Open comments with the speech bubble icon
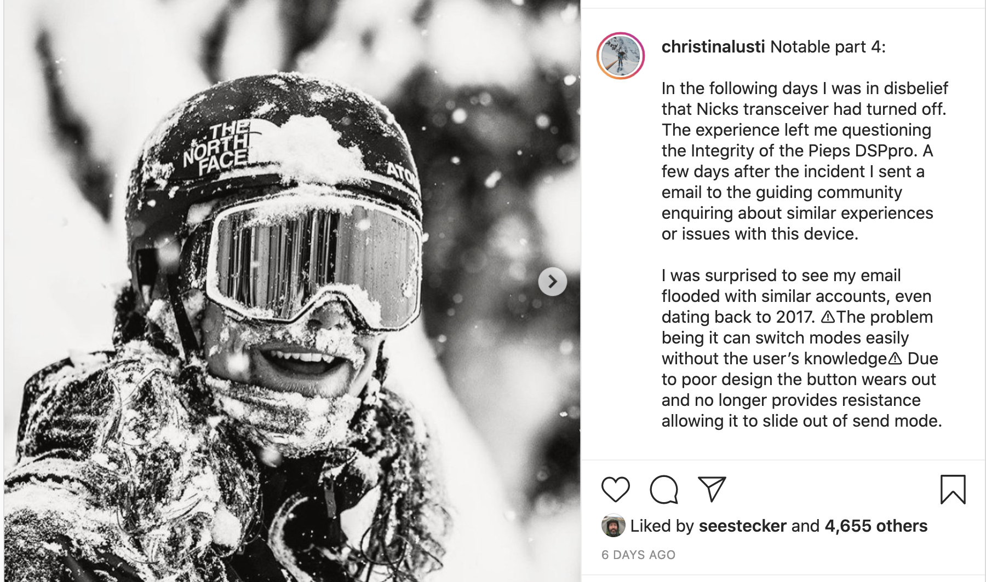The image size is (986, 582). point(663,489)
